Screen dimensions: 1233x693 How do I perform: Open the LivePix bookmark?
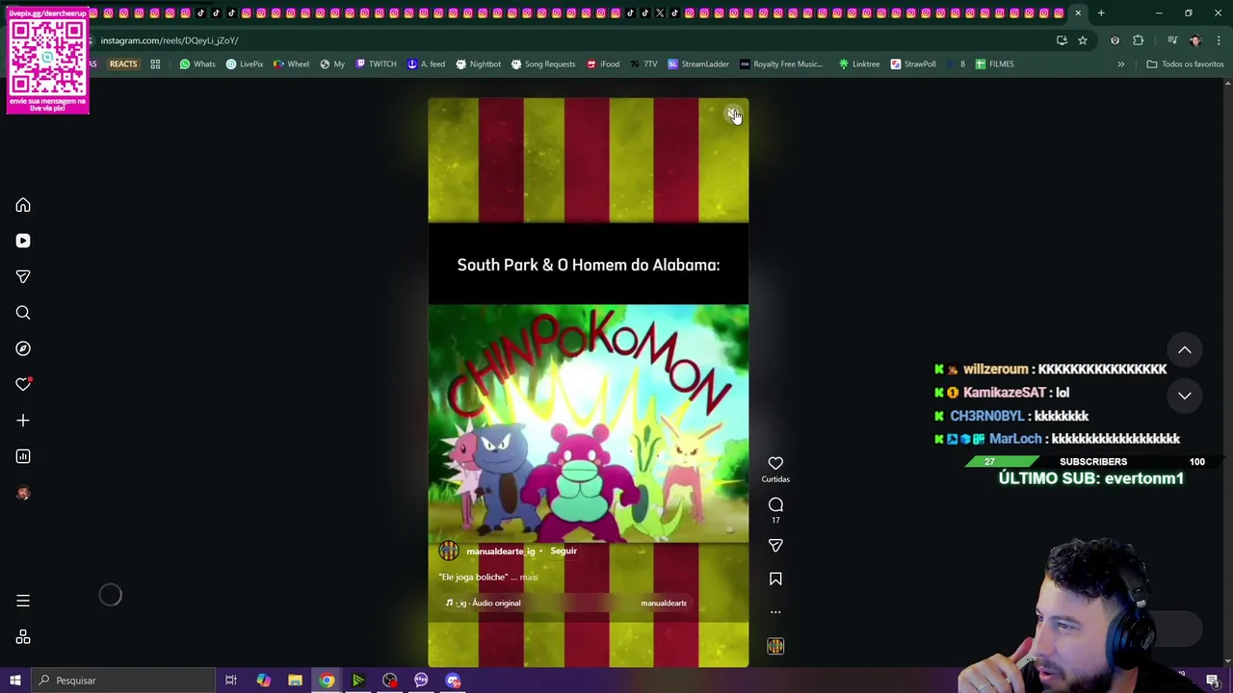click(x=245, y=64)
